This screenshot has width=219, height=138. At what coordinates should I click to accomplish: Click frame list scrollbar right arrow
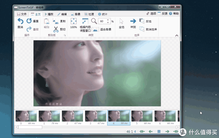click(x=178, y=127)
